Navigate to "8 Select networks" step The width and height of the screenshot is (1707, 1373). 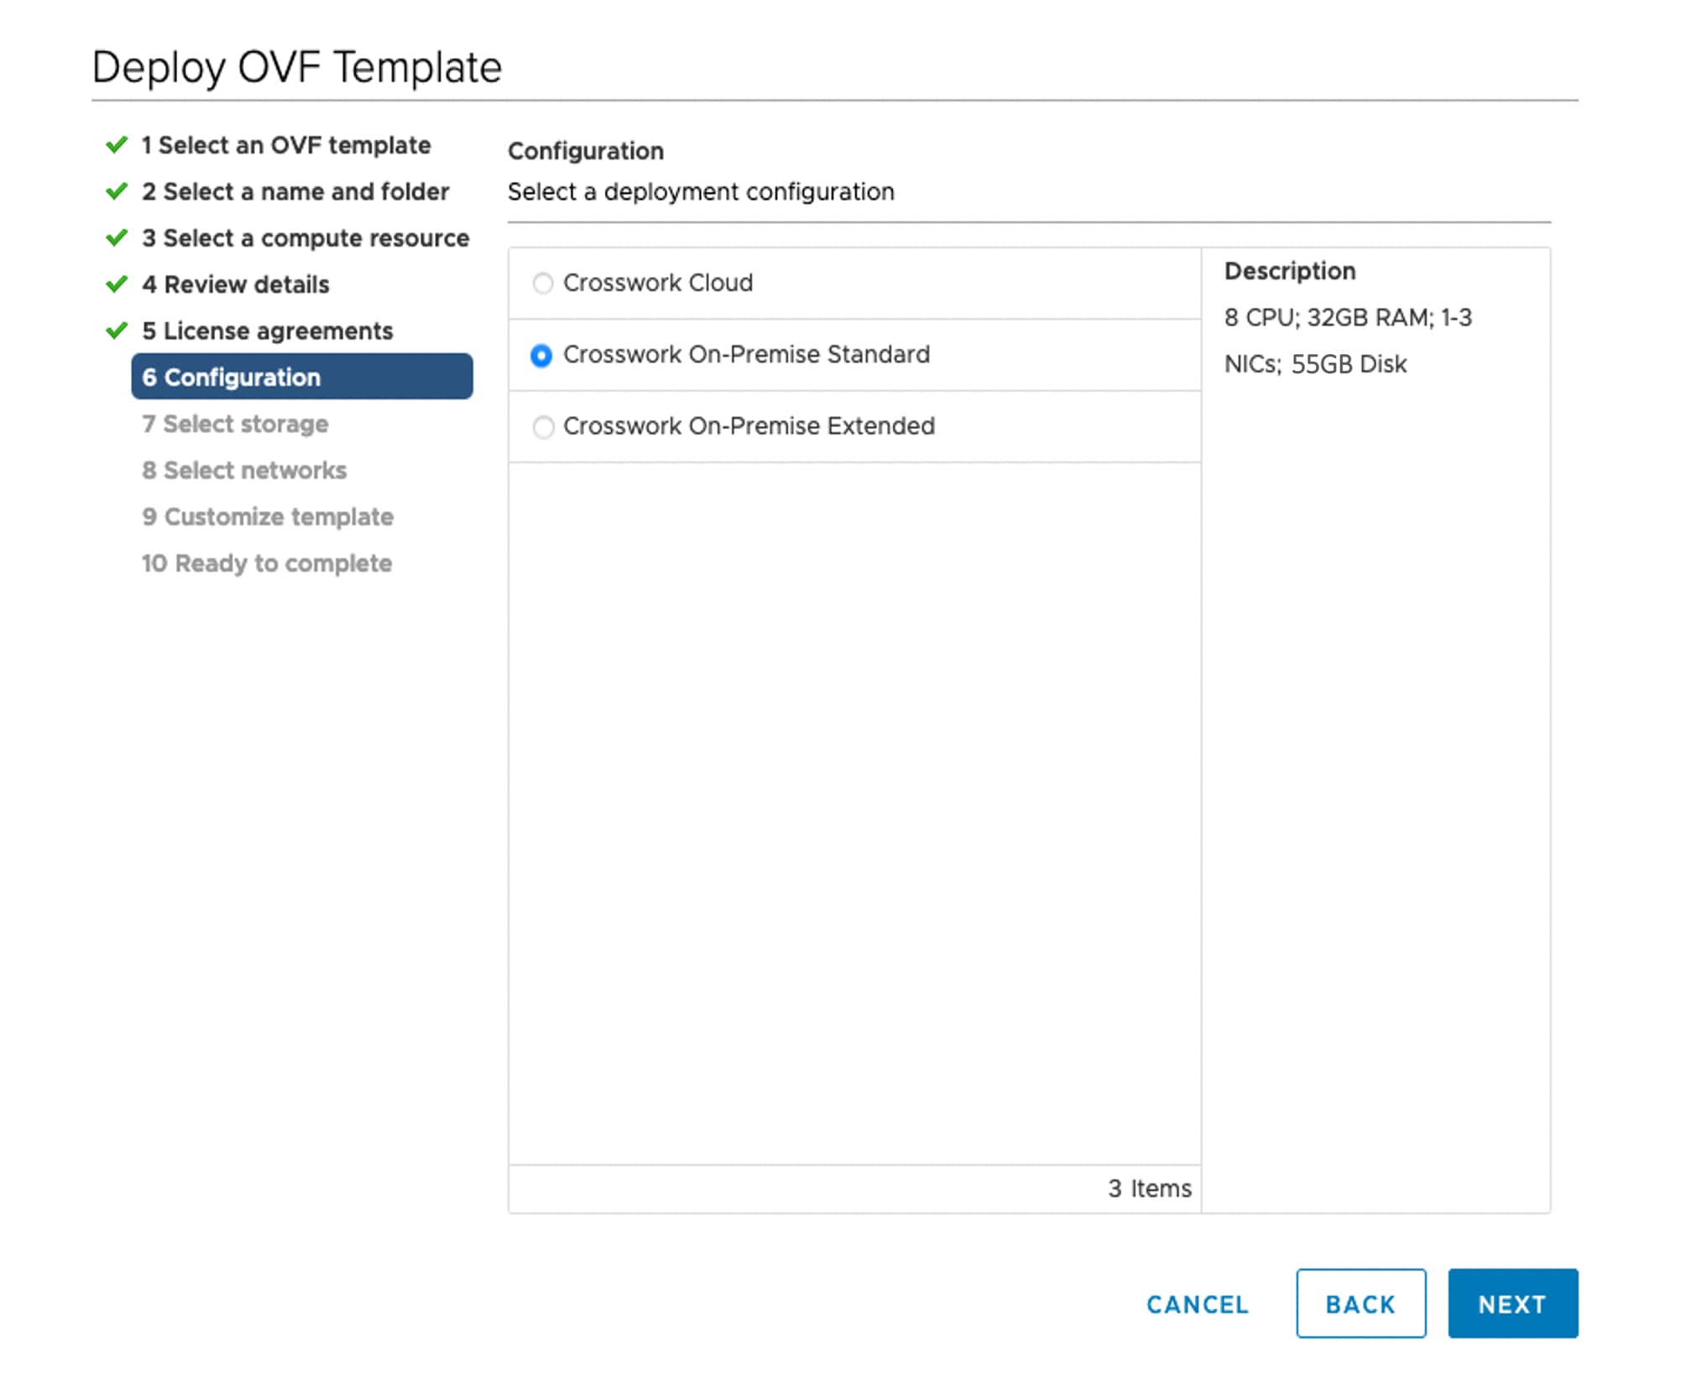point(245,470)
